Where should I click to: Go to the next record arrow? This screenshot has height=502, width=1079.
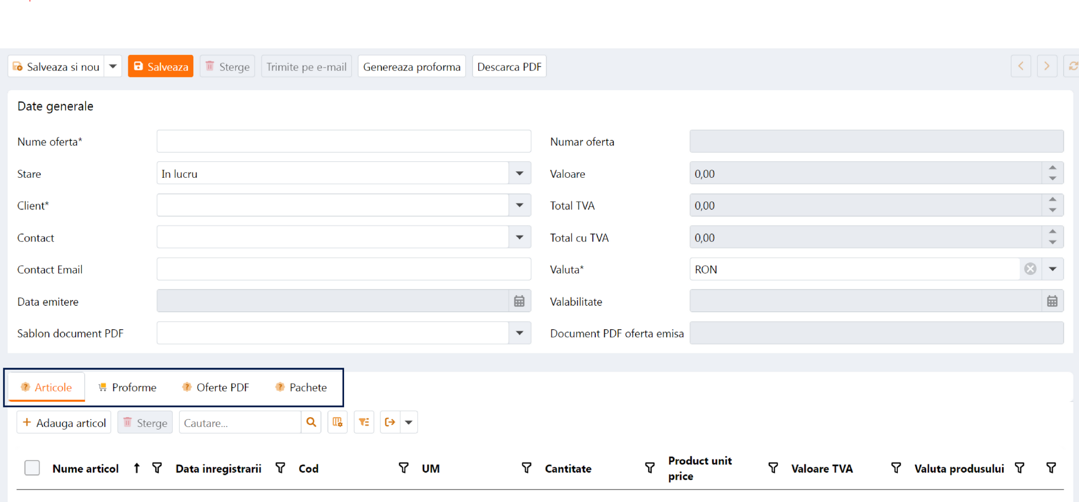click(1047, 67)
